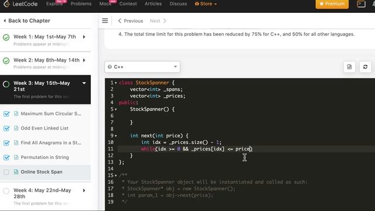Go to the Previous problem

(x=131, y=21)
